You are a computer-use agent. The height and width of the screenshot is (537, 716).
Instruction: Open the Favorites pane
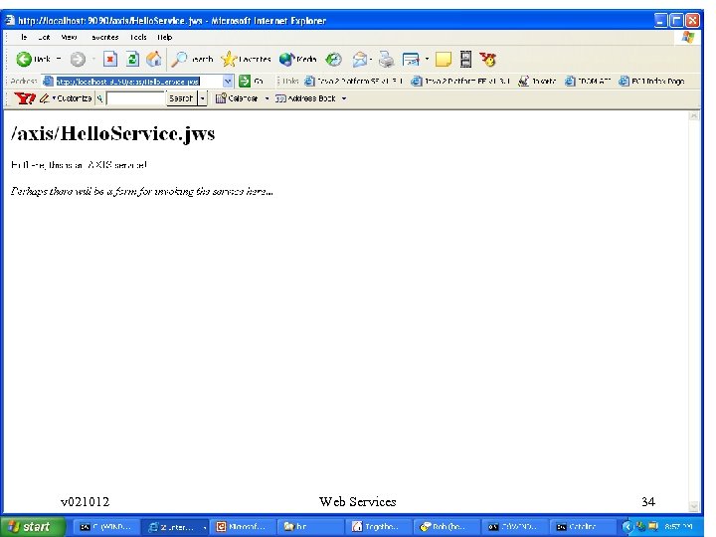pos(246,59)
